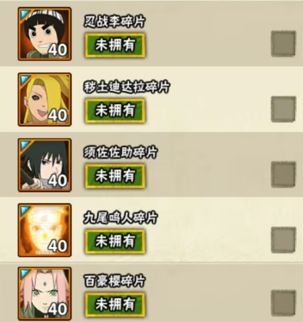Image resolution: width=303 pixels, height=322 pixels.
Task: Click 未拥有 button under 忍战李碎片
Action: pyautogui.click(x=115, y=45)
